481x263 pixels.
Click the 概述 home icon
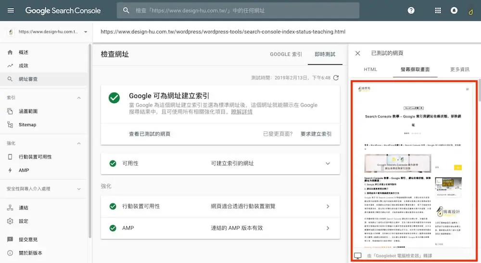[x=10, y=52]
